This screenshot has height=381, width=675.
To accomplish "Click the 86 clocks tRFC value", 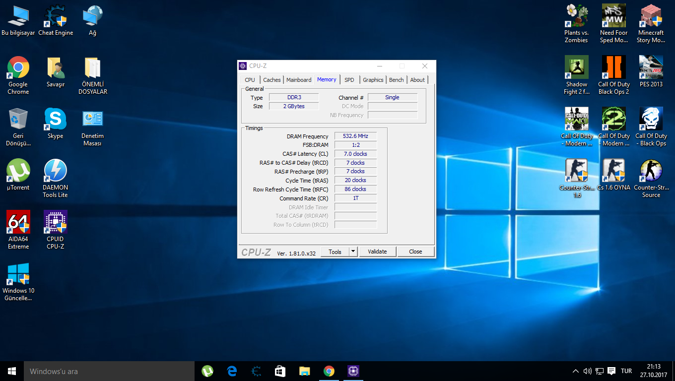I will click(x=355, y=189).
